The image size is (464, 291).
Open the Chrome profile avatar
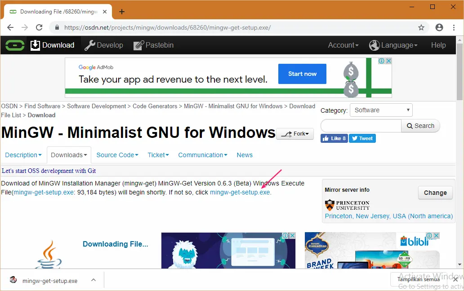point(439,27)
